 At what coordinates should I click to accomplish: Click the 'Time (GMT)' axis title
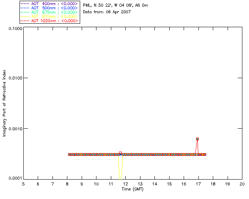[133, 189]
